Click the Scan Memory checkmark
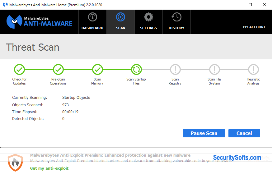The width and height of the screenshot is (272, 179). [x=97, y=70]
